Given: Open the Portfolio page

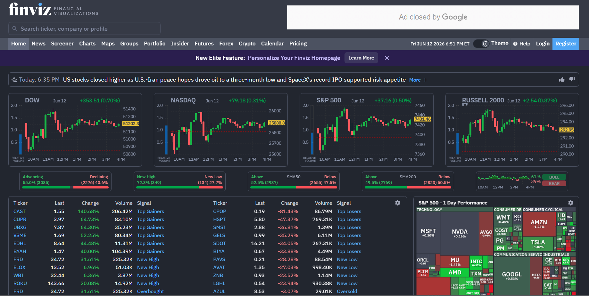Looking at the screenshot, I should [154, 44].
